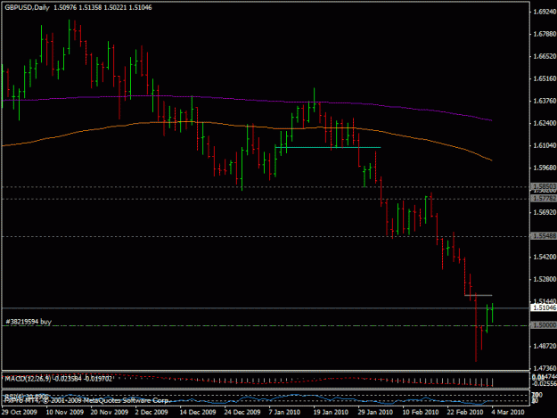Select the teal horizontal trend line

pos(328,147)
